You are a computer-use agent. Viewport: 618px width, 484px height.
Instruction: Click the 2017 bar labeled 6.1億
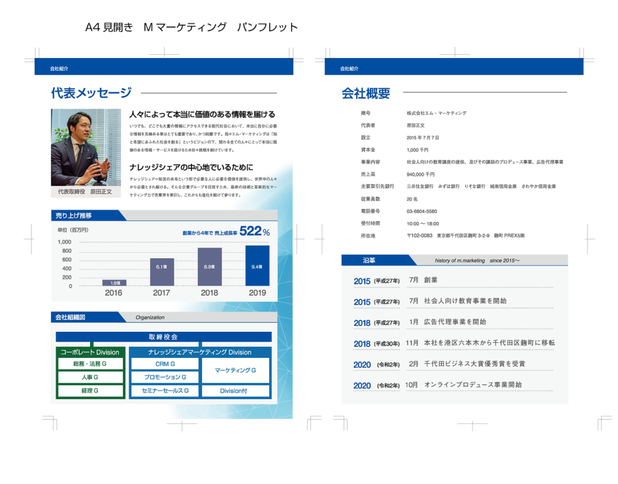(x=162, y=272)
